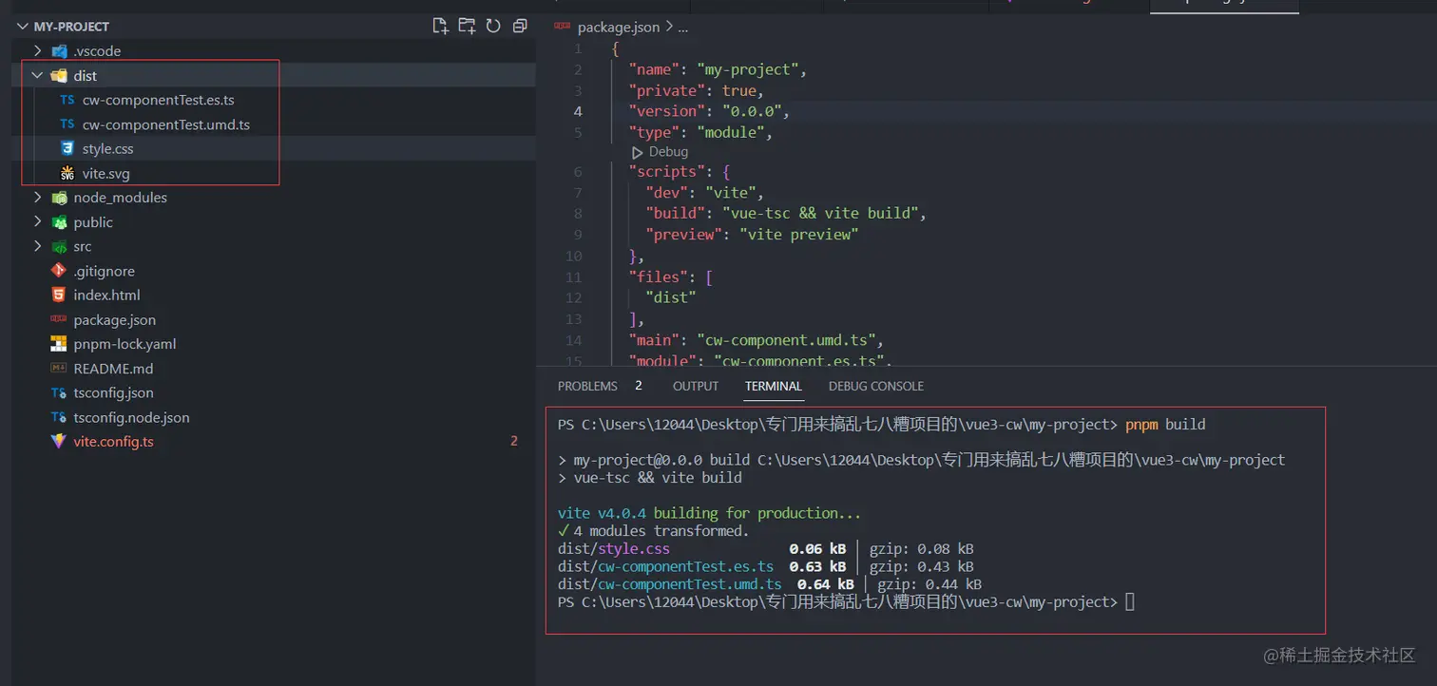The width and height of the screenshot is (1437, 686).
Task: Switch to the PROBLEMS panel tab
Action: 587,387
